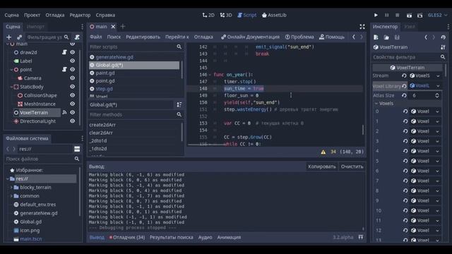Image resolution: width=452 pixels, height=254 pixels.
Task: Show signals of VoxelTerrain node
Action: pyautogui.click(x=64, y=112)
